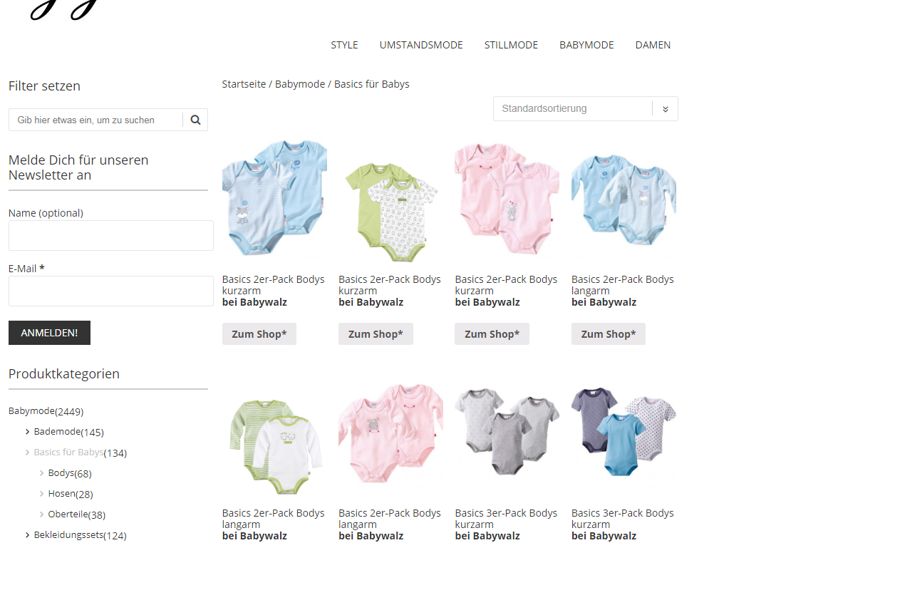Expand the Bodys subcategory chevron

click(41, 473)
